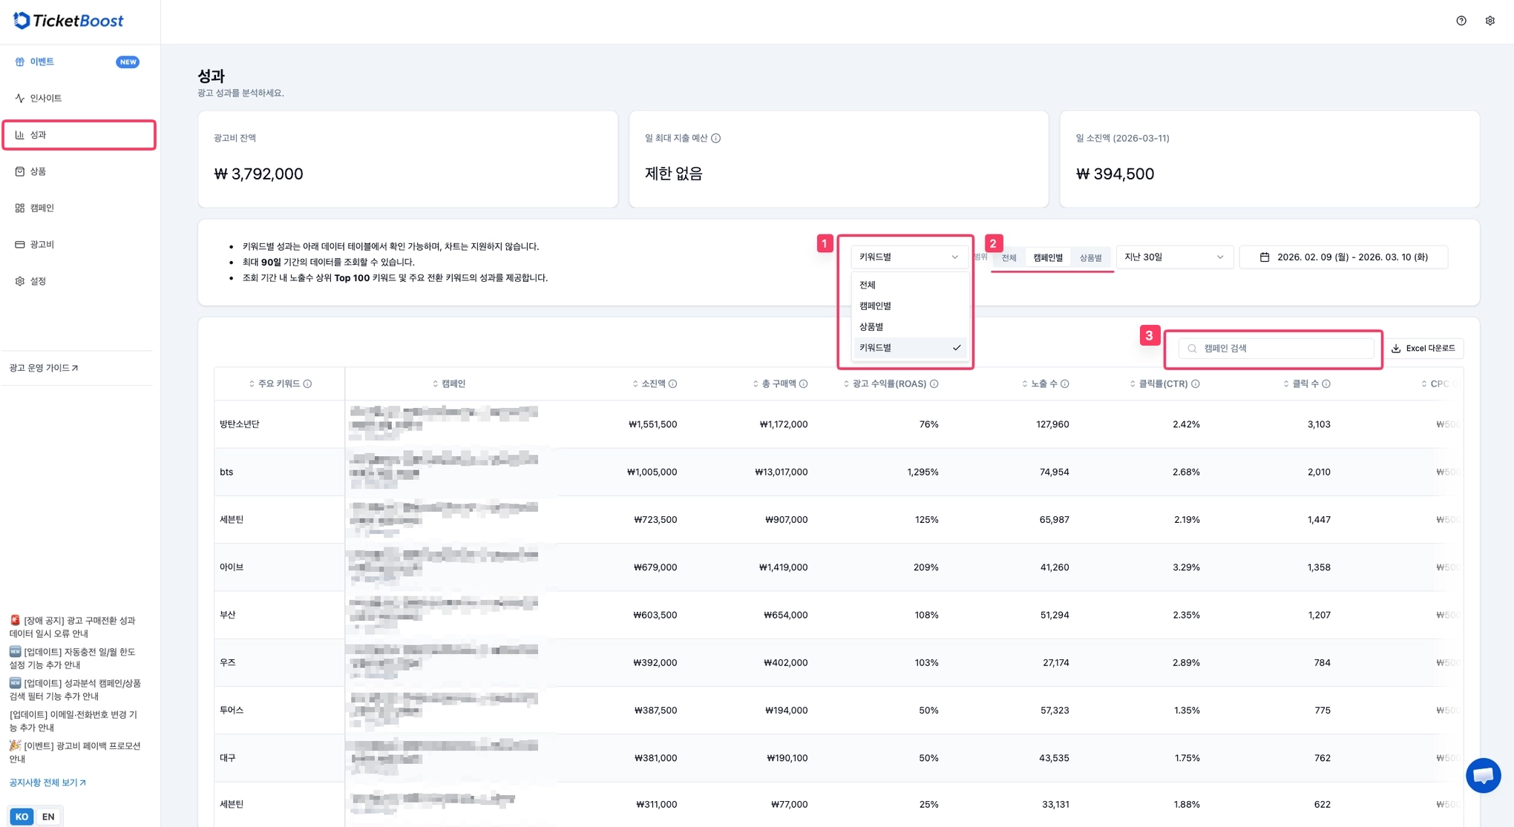Open the chat support bubble icon
The height and width of the screenshot is (827, 1514).
tap(1483, 775)
